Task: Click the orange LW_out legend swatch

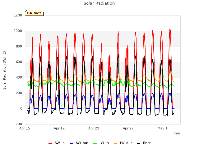Action: (x=116, y=143)
